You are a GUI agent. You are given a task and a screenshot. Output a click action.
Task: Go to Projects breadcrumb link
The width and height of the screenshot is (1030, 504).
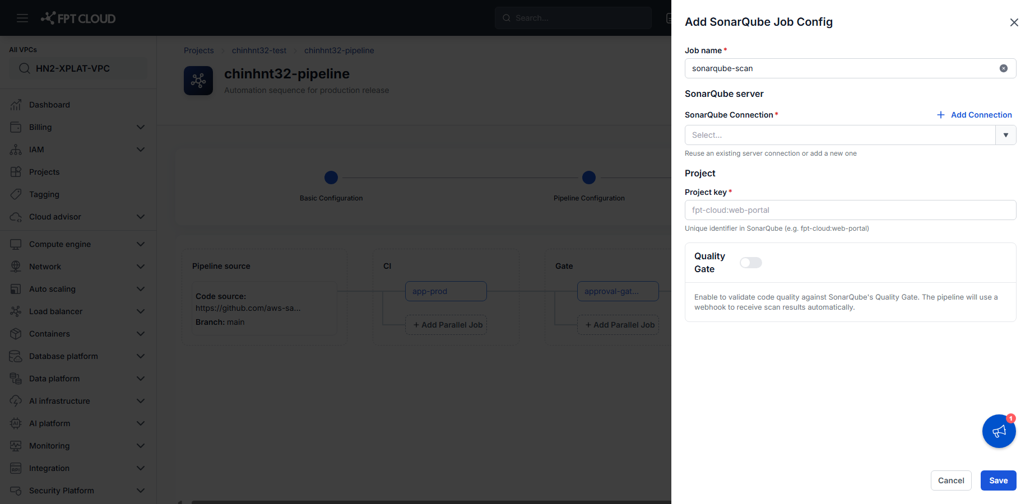tap(199, 50)
